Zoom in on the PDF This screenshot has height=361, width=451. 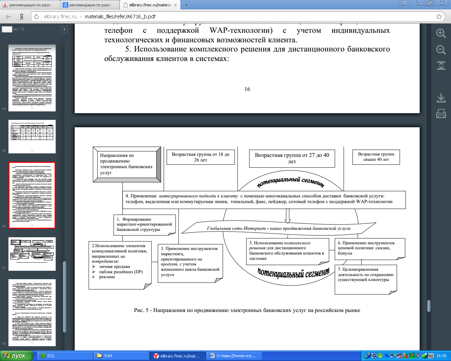(x=441, y=33)
